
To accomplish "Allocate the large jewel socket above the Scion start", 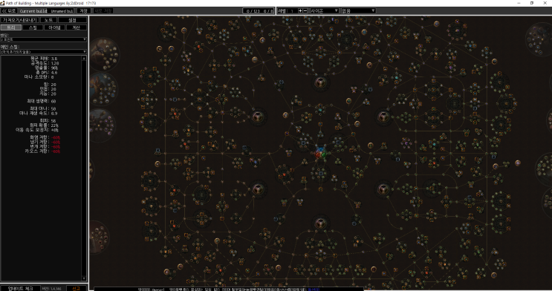I will click(x=320, y=83).
